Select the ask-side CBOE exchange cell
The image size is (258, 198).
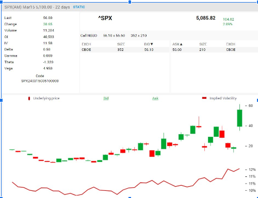pyautogui.click(x=231, y=50)
